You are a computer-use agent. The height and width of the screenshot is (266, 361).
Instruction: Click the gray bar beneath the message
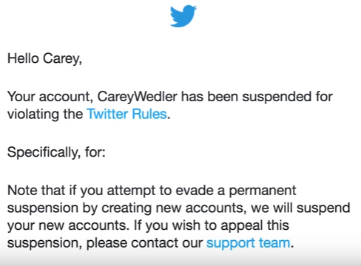[x=180, y=260]
